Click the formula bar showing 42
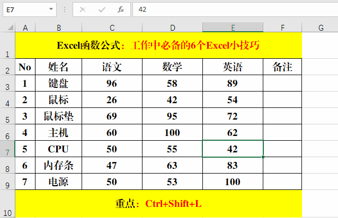The height and width of the screenshot is (218, 338). click(x=235, y=10)
